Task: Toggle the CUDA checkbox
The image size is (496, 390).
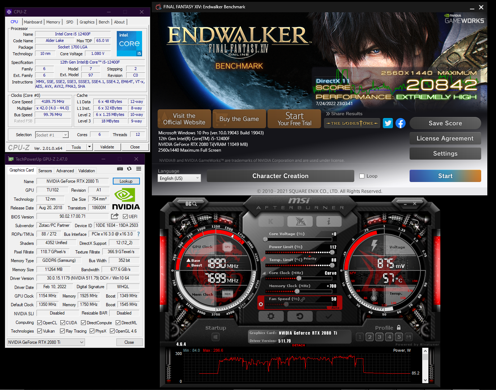Action: click(63, 323)
